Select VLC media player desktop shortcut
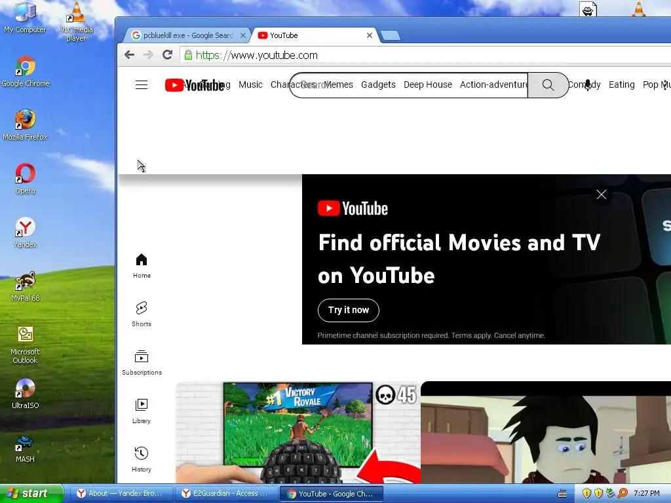The height and width of the screenshot is (503, 671). click(x=76, y=22)
